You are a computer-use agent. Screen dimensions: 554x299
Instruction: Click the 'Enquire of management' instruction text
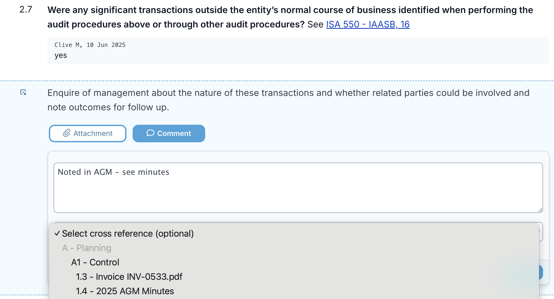(288, 100)
